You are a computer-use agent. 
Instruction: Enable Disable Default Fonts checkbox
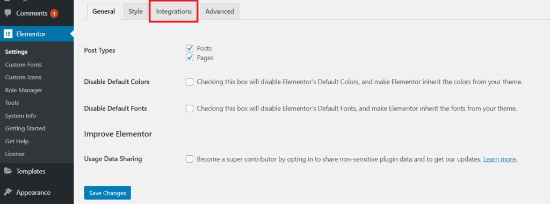pos(190,108)
